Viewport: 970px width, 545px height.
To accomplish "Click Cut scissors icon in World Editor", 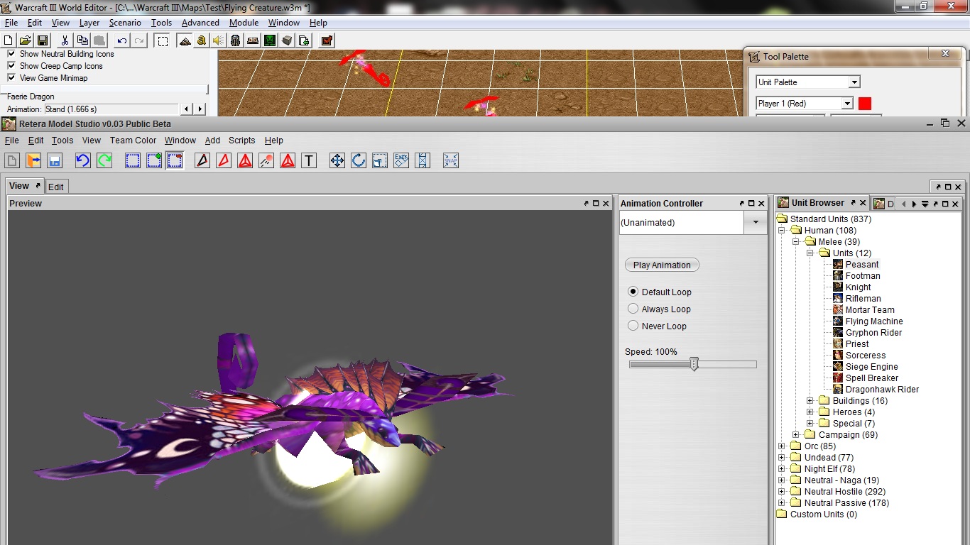I will (65, 40).
